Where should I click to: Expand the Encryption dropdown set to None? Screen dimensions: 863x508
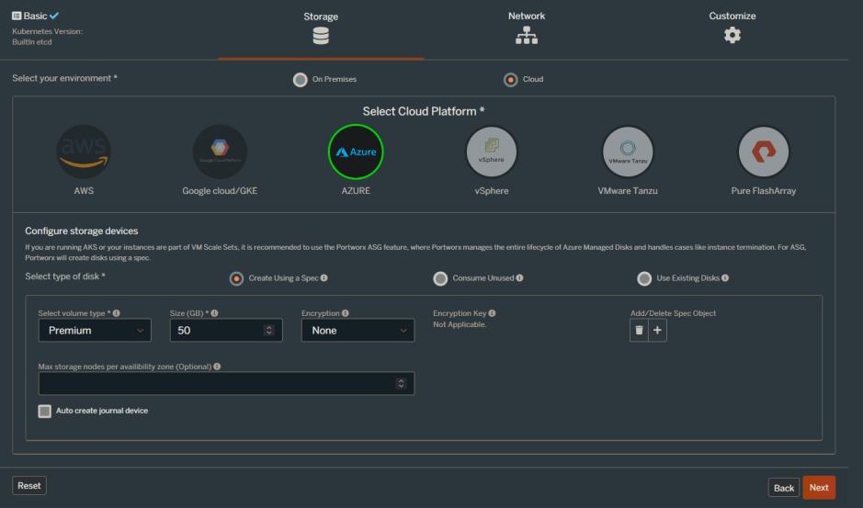tap(358, 331)
